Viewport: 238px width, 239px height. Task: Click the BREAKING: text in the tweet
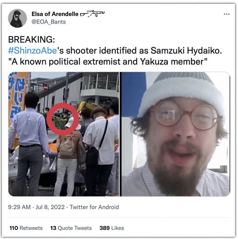point(31,40)
